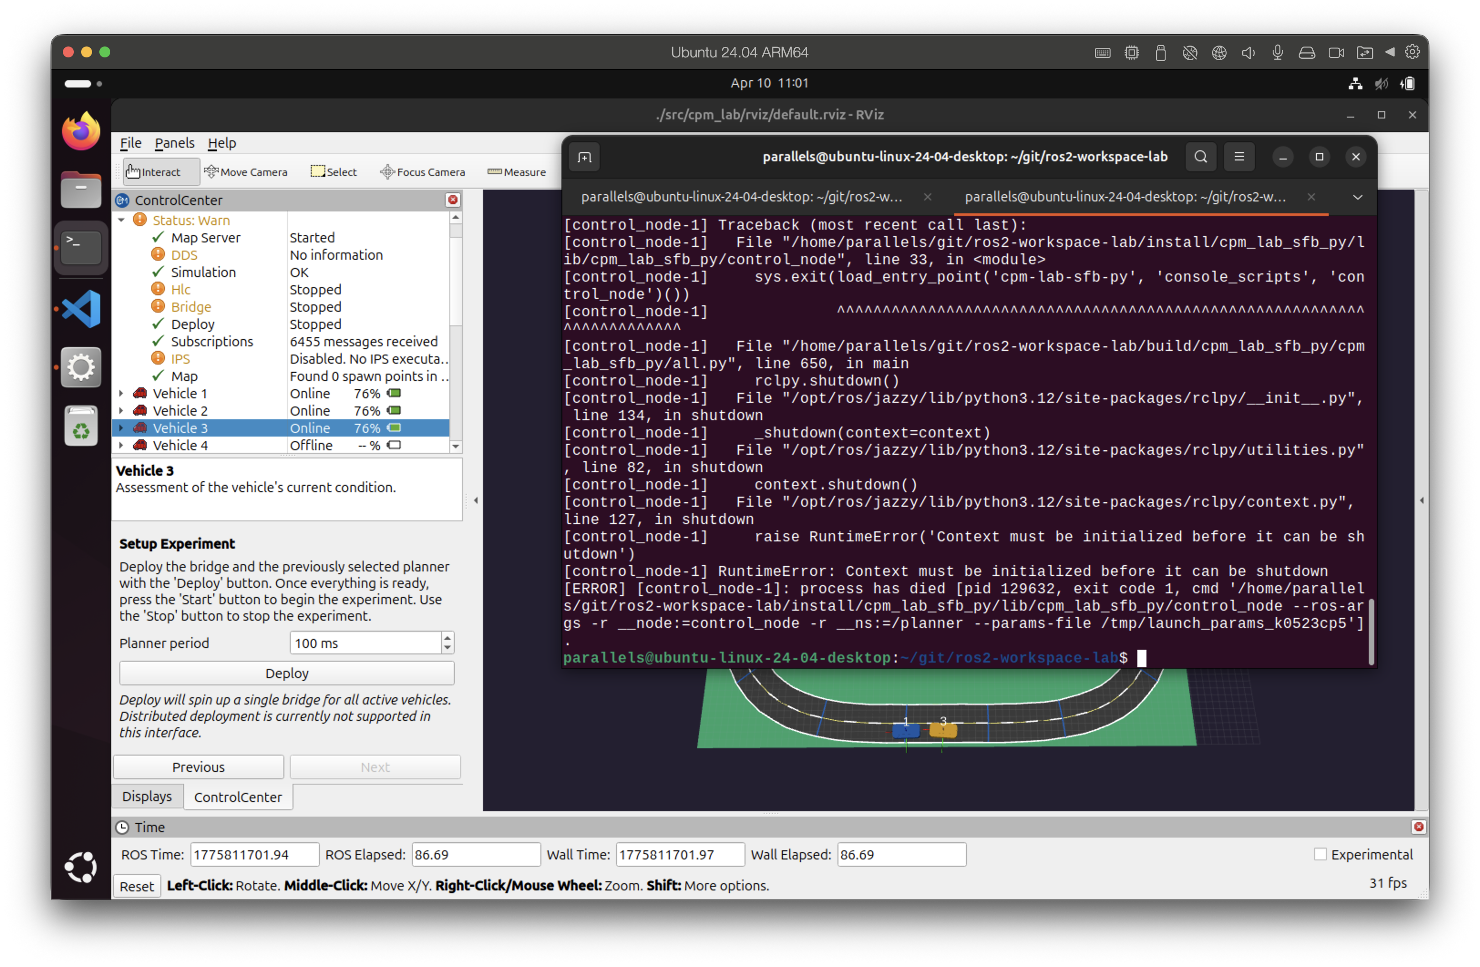The height and width of the screenshot is (967, 1480).
Task: Expand the Vehicle 2 tree row
Action: pyautogui.click(x=121, y=411)
